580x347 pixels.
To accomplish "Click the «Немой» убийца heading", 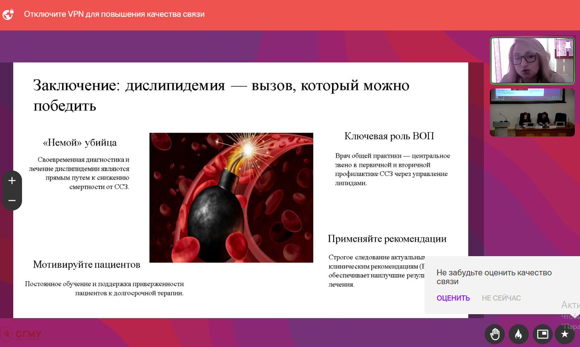I will click(x=80, y=143).
